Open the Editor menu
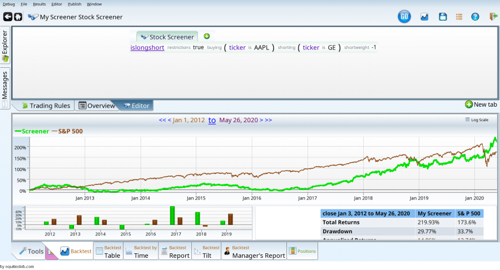This screenshot has width=500, height=270. tap(57, 4)
